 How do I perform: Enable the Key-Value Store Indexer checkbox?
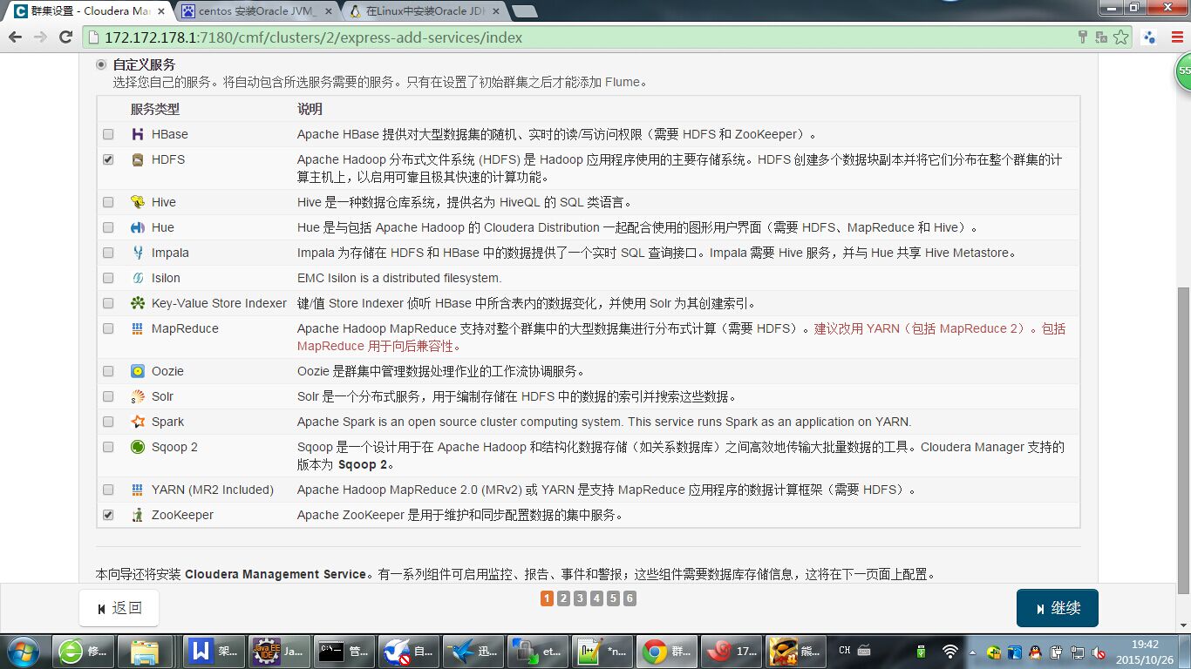click(x=108, y=303)
